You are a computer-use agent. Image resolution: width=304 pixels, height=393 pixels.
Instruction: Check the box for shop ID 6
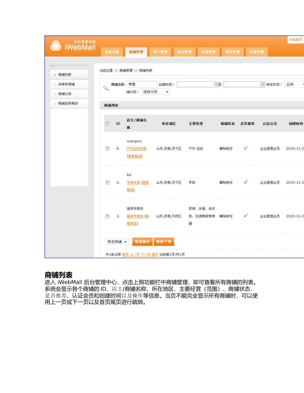tap(108, 149)
